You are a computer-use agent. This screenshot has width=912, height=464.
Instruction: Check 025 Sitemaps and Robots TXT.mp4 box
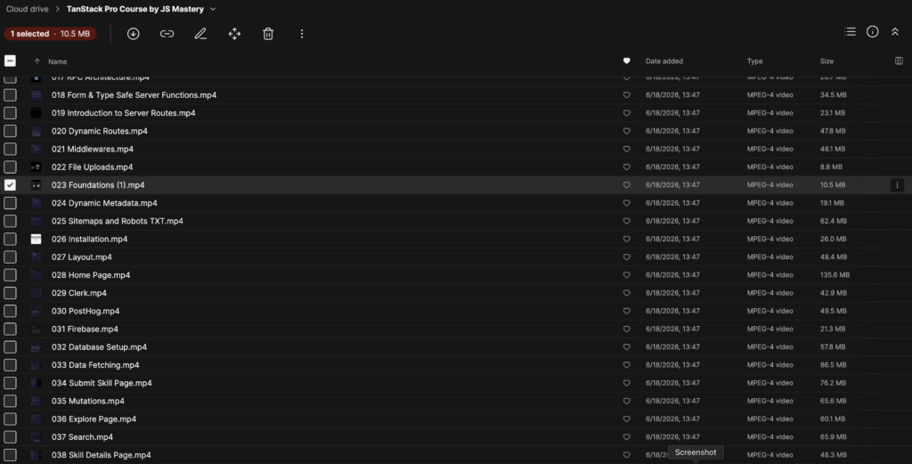10,221
